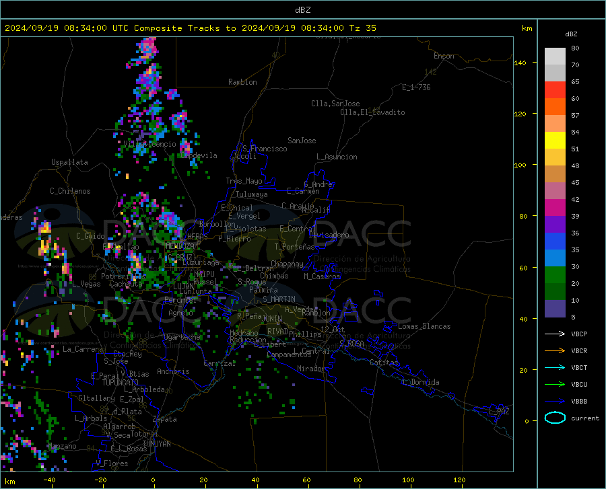Click the light blue 30 dBZ swatch
This screenshot has height=489, width=606.
point(555,258)
